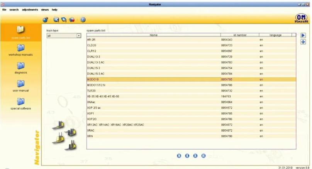This screenshot has width=312, height=169.
Task: Select the XOP1 spare parts entry
Action: pyautogui.click(x=191, y=113)
